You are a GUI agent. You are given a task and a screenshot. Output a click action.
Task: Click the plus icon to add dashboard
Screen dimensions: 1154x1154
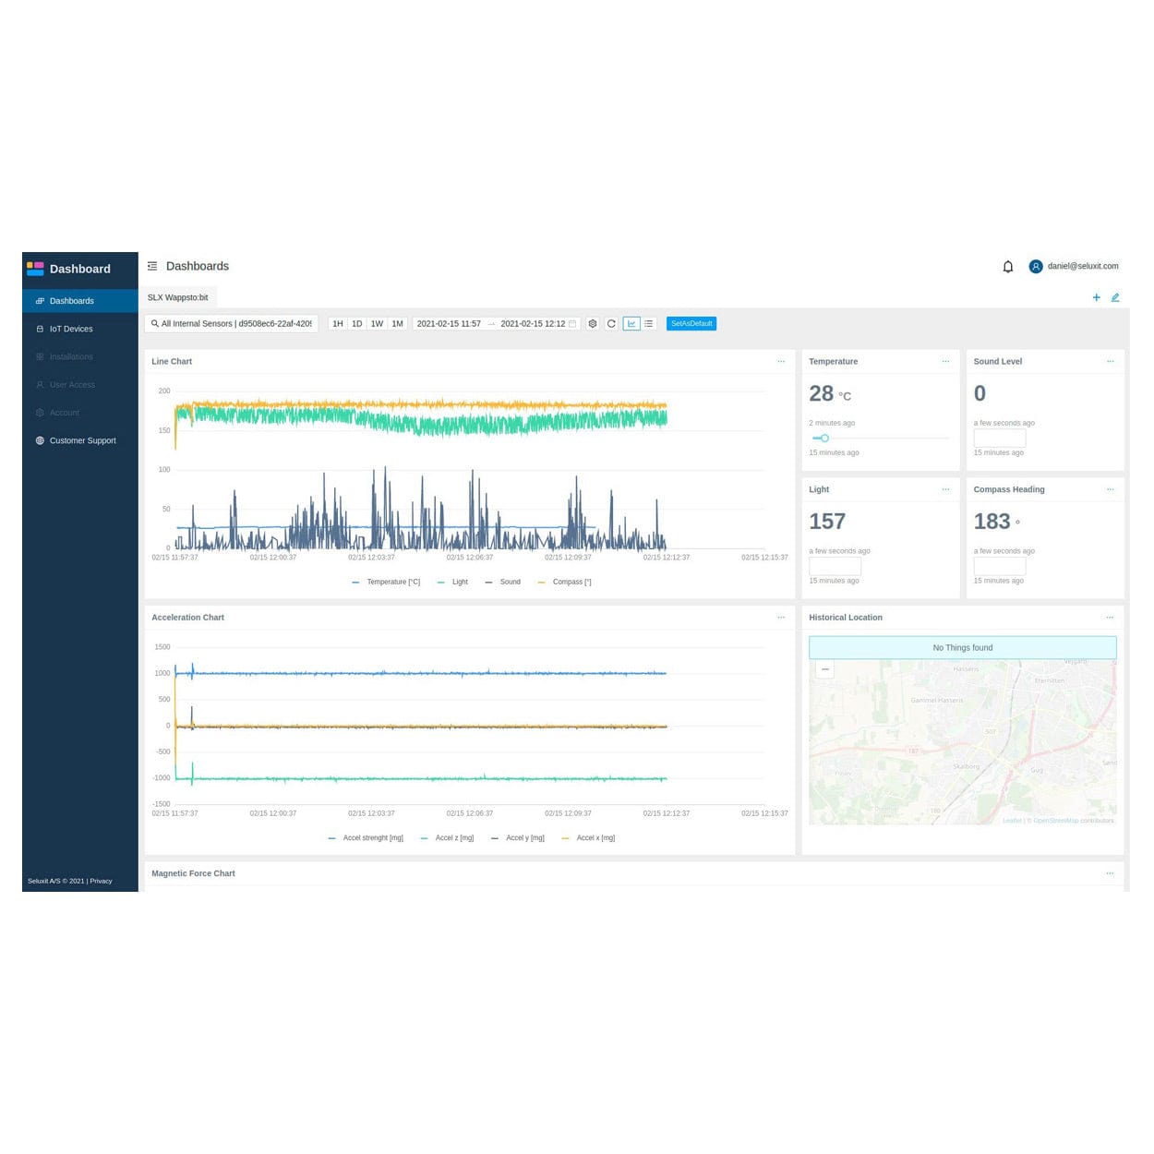[x=1096, y=297]
